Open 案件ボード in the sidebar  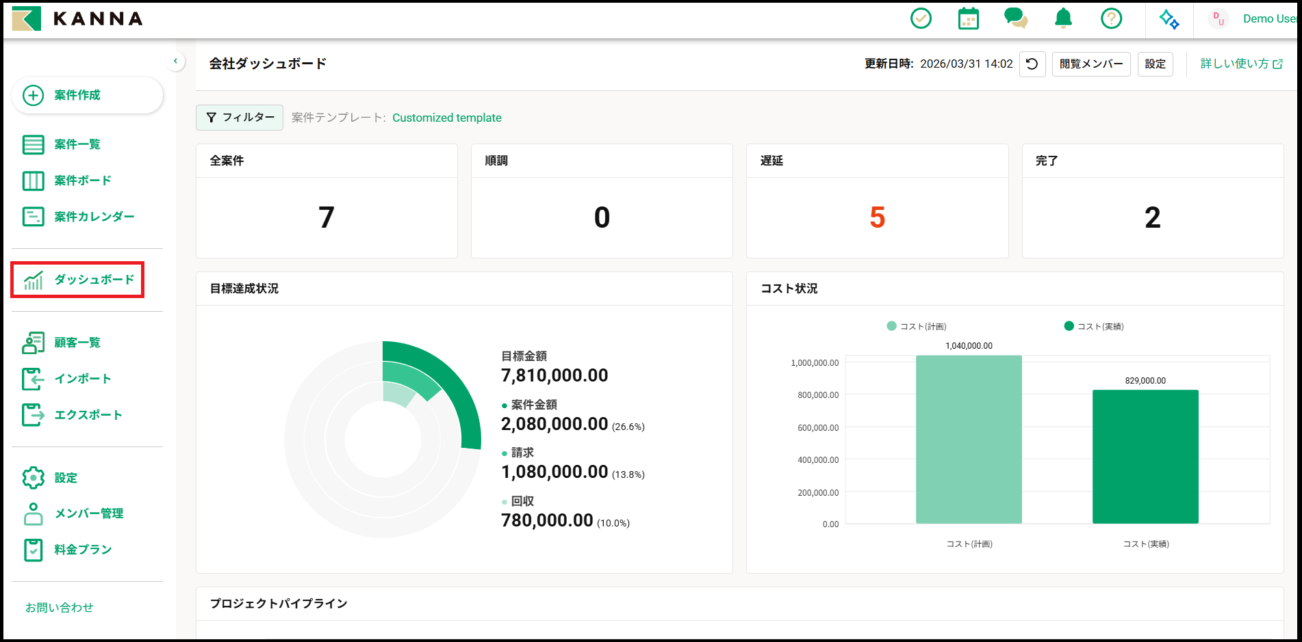click(x=83, y=180)
